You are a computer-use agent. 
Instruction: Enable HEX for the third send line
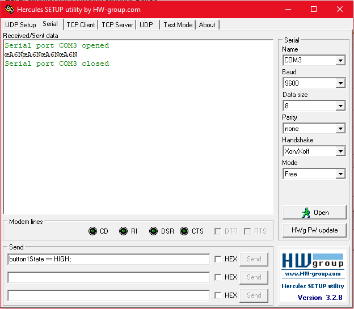tap(218, 295)
